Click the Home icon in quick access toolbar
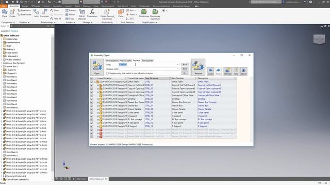 point(39,2)
